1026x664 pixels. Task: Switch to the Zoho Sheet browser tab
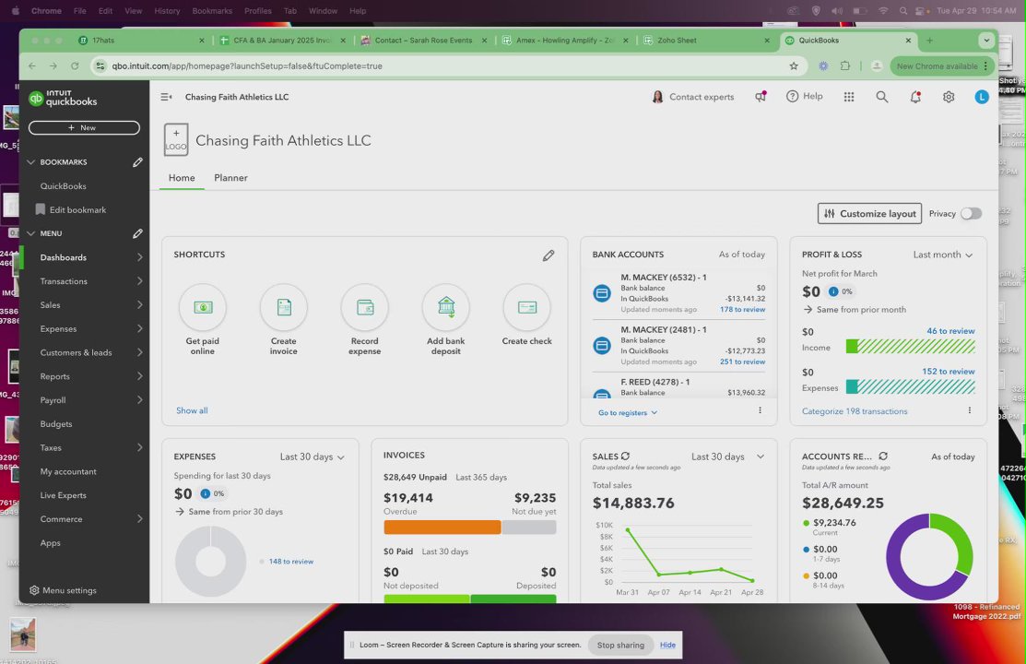tap(707, 41)
